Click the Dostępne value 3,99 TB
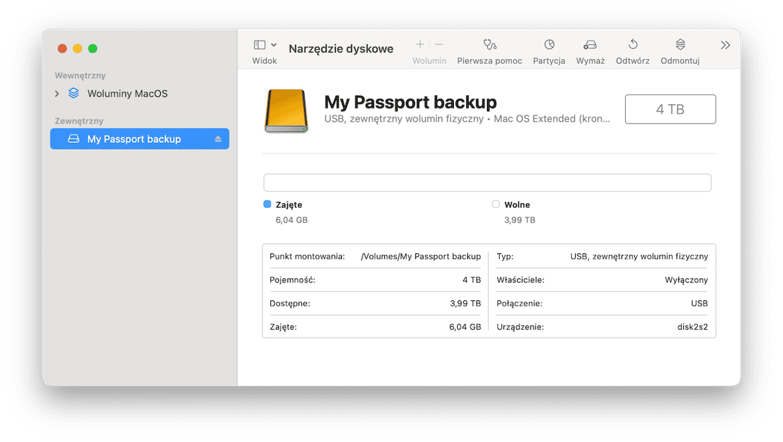 [x=466, y=304]
